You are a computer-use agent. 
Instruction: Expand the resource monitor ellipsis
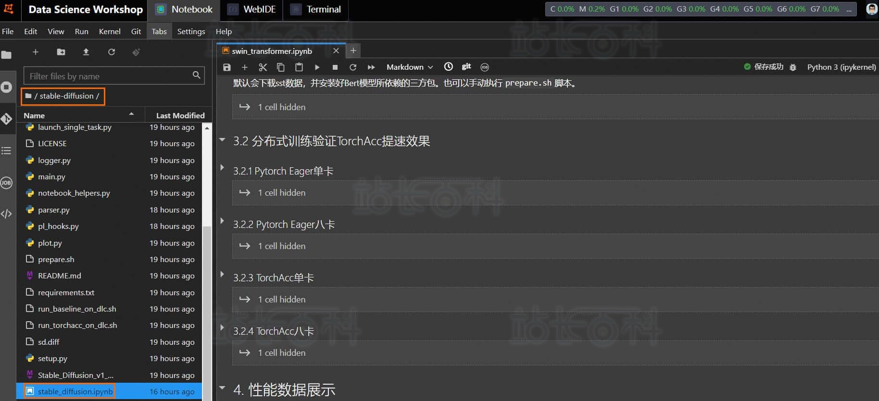(x=849, y=9)
